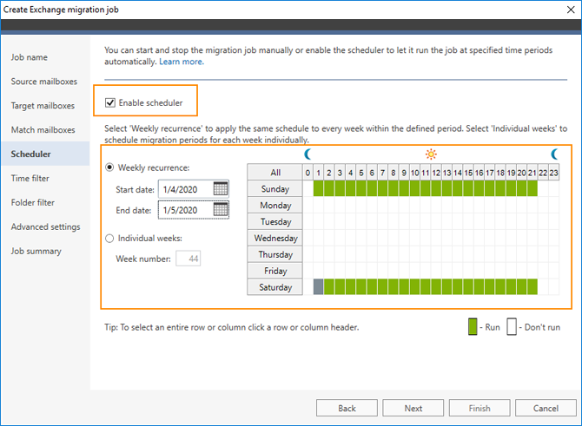The image size is (582, 426).
Task: Select the hour 12 column header
Action: [436, 173]
